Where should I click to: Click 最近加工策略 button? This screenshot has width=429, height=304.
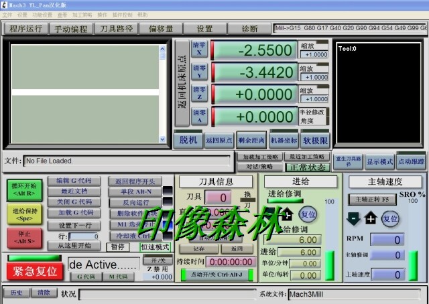click(x=307, y=157)
